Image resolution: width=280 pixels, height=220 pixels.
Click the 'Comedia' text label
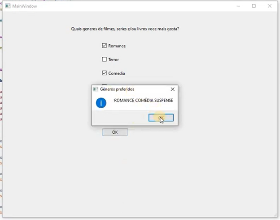pyautogui.click(x=116, y=73)
